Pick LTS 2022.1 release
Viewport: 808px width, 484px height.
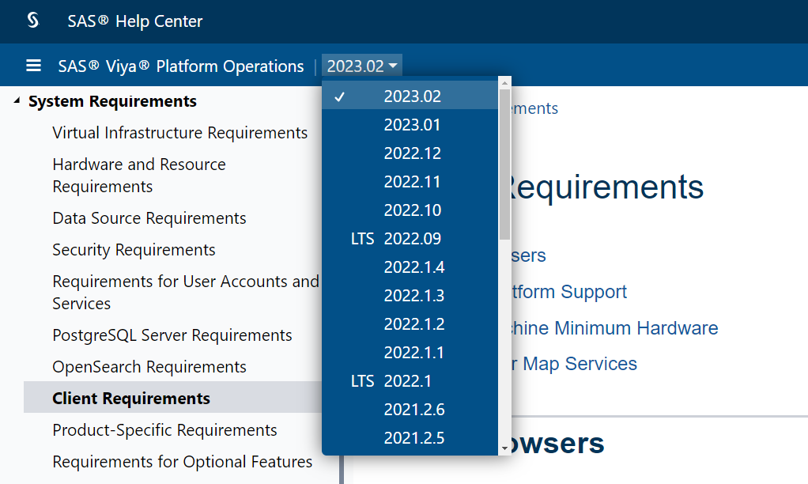point(407,381)
